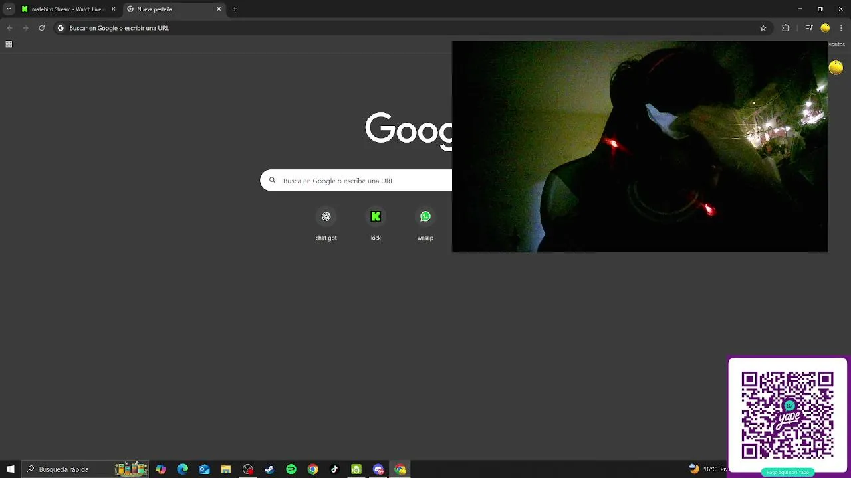Minimize the Chrome window

[x=800, y=9]
